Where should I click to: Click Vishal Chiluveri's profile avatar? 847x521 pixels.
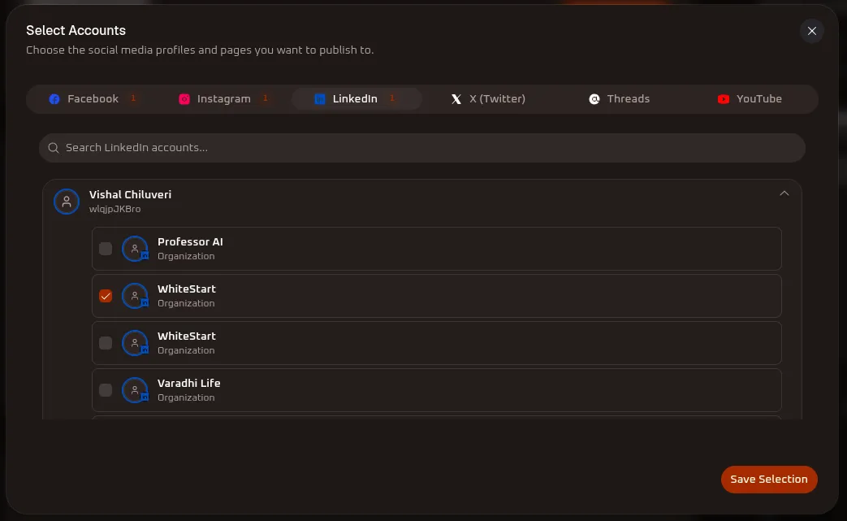click(67, 202)
